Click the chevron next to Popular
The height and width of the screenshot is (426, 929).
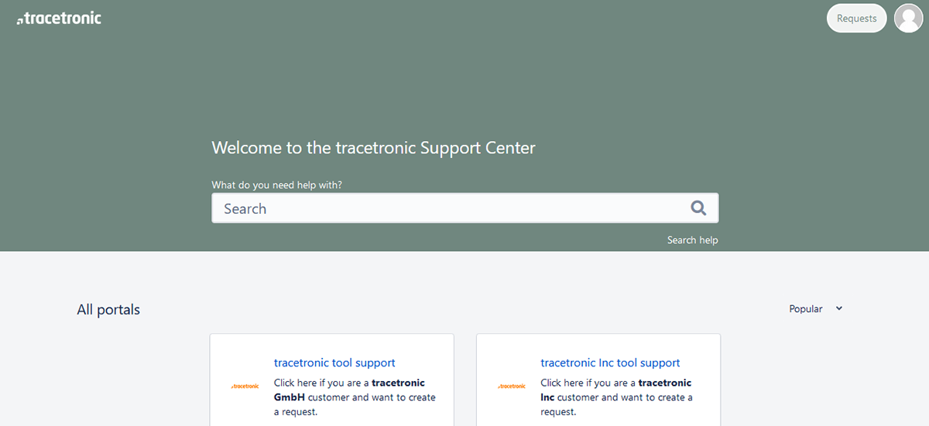tap(838, 308)
